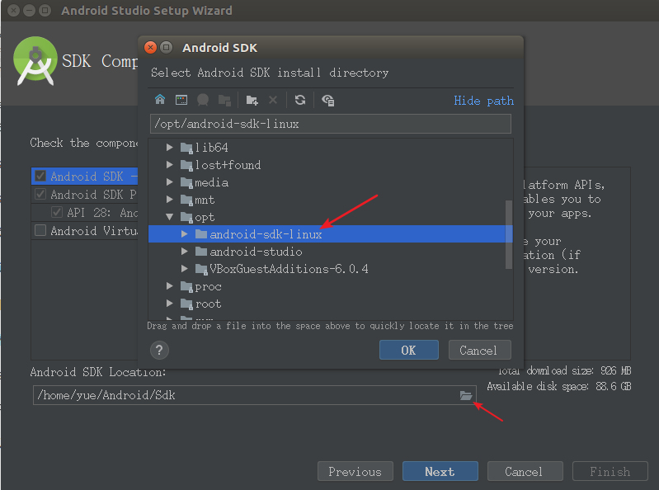Browse for SDK location folder icon
Viewport: 659px width, 490px height.
click(466, 395)
